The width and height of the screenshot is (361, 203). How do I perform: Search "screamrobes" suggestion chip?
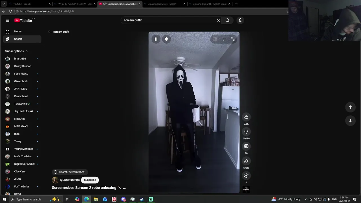click(x=70, y=172)
